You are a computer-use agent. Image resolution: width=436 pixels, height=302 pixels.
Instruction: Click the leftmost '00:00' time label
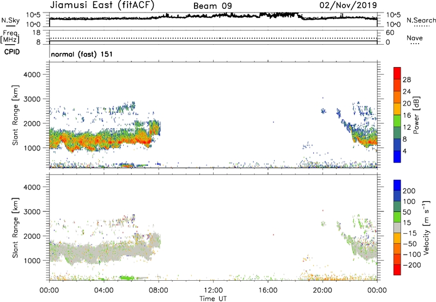[49, 291]
